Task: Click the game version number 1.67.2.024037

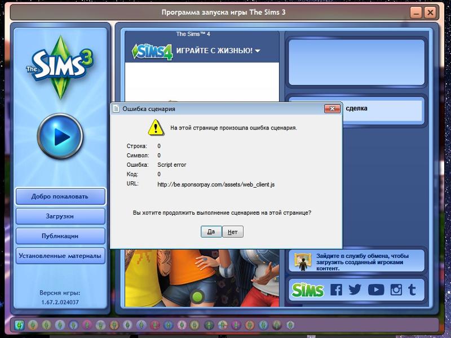Action: pos(60,303)
